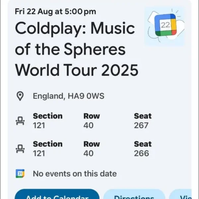Tap the second Section 121 label
The width and height of the screenshot is (199, 199).
pos(47,149)
